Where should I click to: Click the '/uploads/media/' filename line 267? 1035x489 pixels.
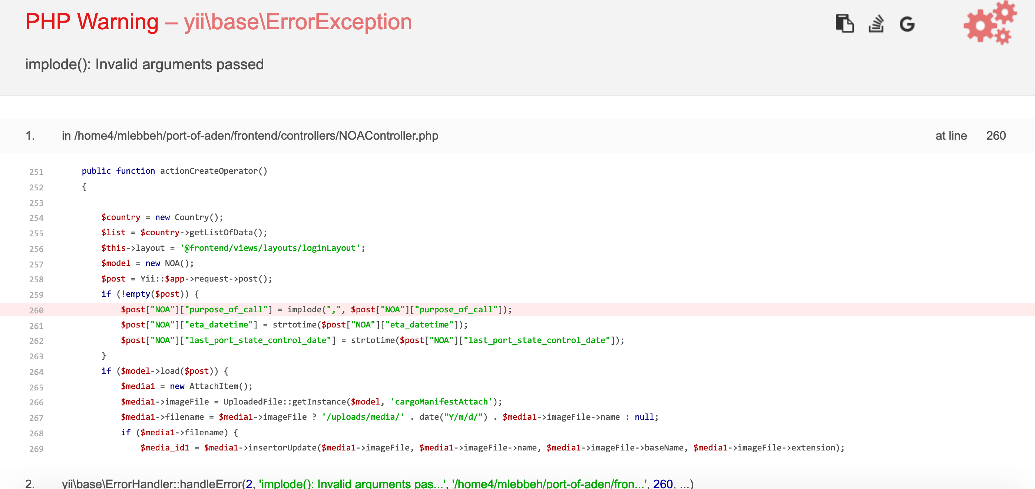(390, 417)
